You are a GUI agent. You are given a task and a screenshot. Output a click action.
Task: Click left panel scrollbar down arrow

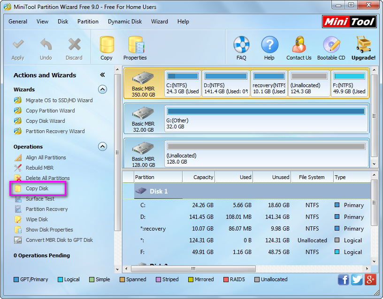pos(117,269)
